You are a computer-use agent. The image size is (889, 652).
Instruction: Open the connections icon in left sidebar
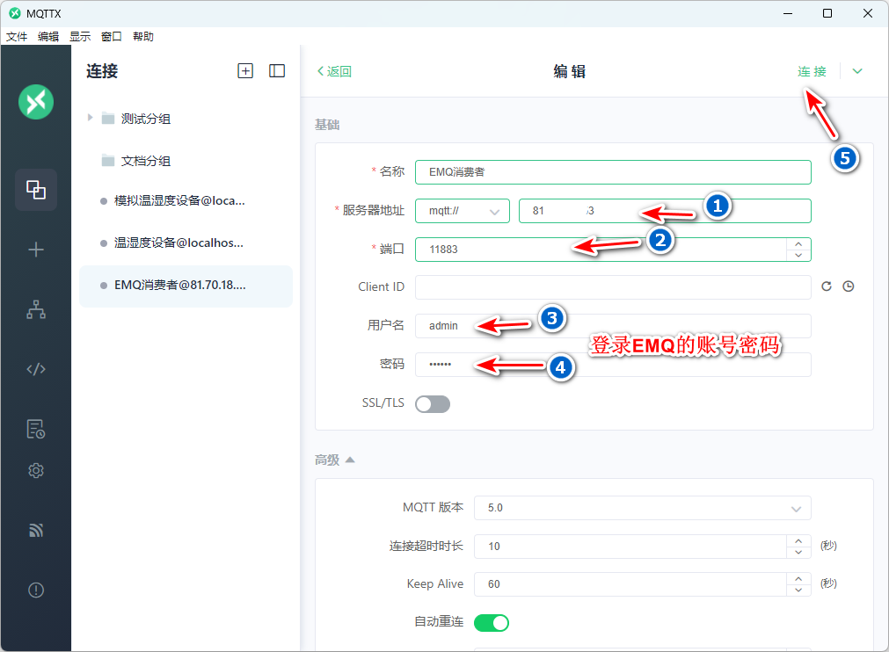tap(36, 190)
